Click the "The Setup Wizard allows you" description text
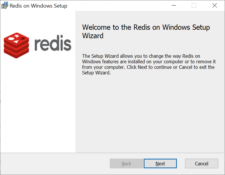Screen dimensions: 225x175 tap(149, 64)
